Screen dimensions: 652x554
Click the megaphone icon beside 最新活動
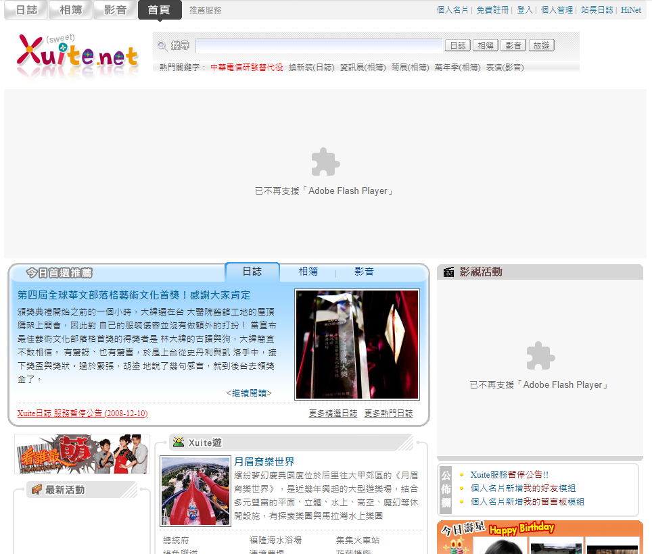pyautogui.click(x=37, y=490)
